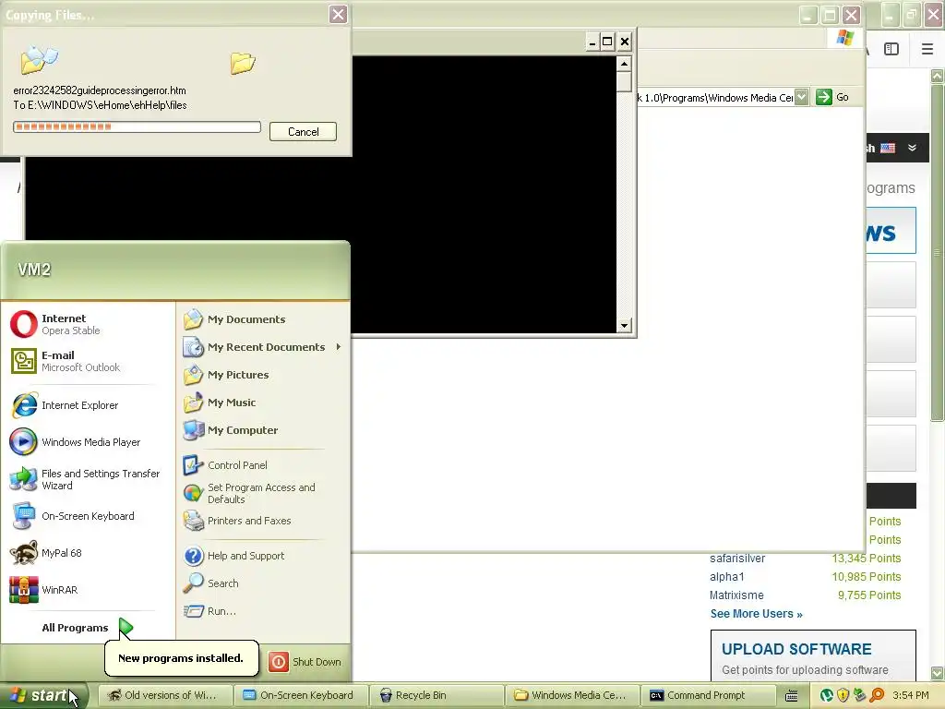Screen dimensions: 945x709
Task: Click console window scroll down arrow
Action: tap(625, 326)
